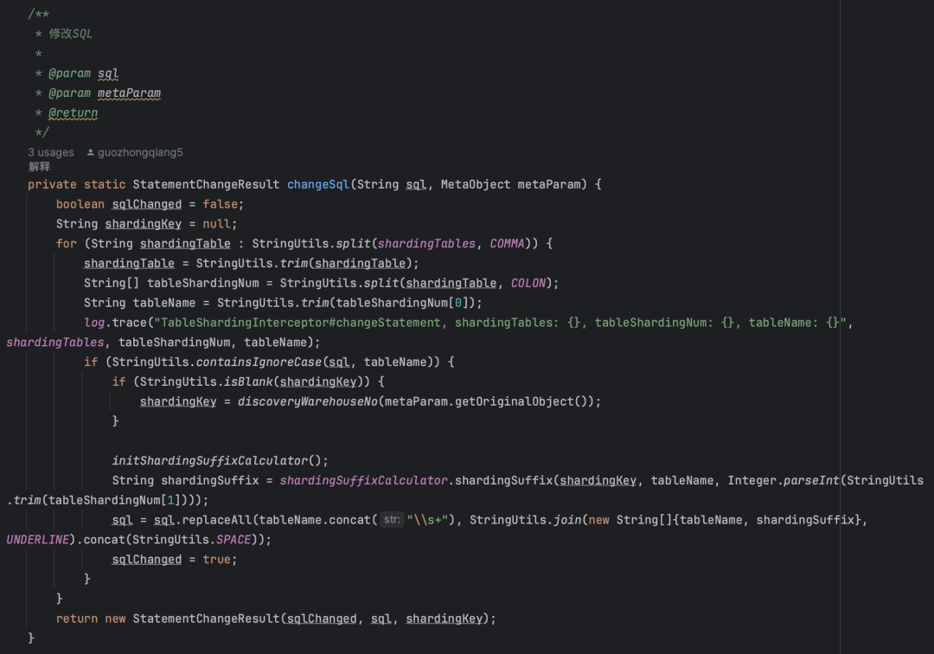Click the UNDERLINE constant
934x654 pixels.
pyautogui.click(x=38, y=540)
